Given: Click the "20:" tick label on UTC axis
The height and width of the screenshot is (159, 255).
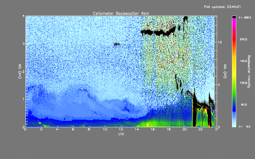Looking at the screenshot, I should tap(185, 129).
